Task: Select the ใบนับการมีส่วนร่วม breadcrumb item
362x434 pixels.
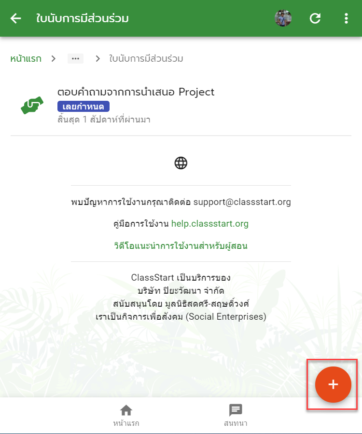Action: coord(146,59)
